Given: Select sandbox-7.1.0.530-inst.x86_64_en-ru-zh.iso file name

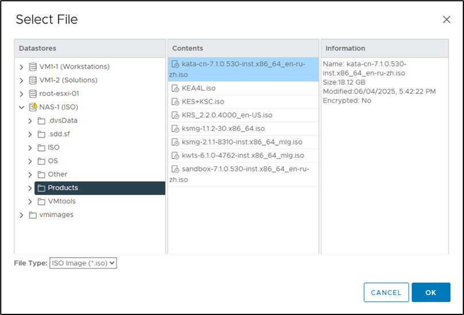Looking at the screenshot, I should (x=239, y=174).
